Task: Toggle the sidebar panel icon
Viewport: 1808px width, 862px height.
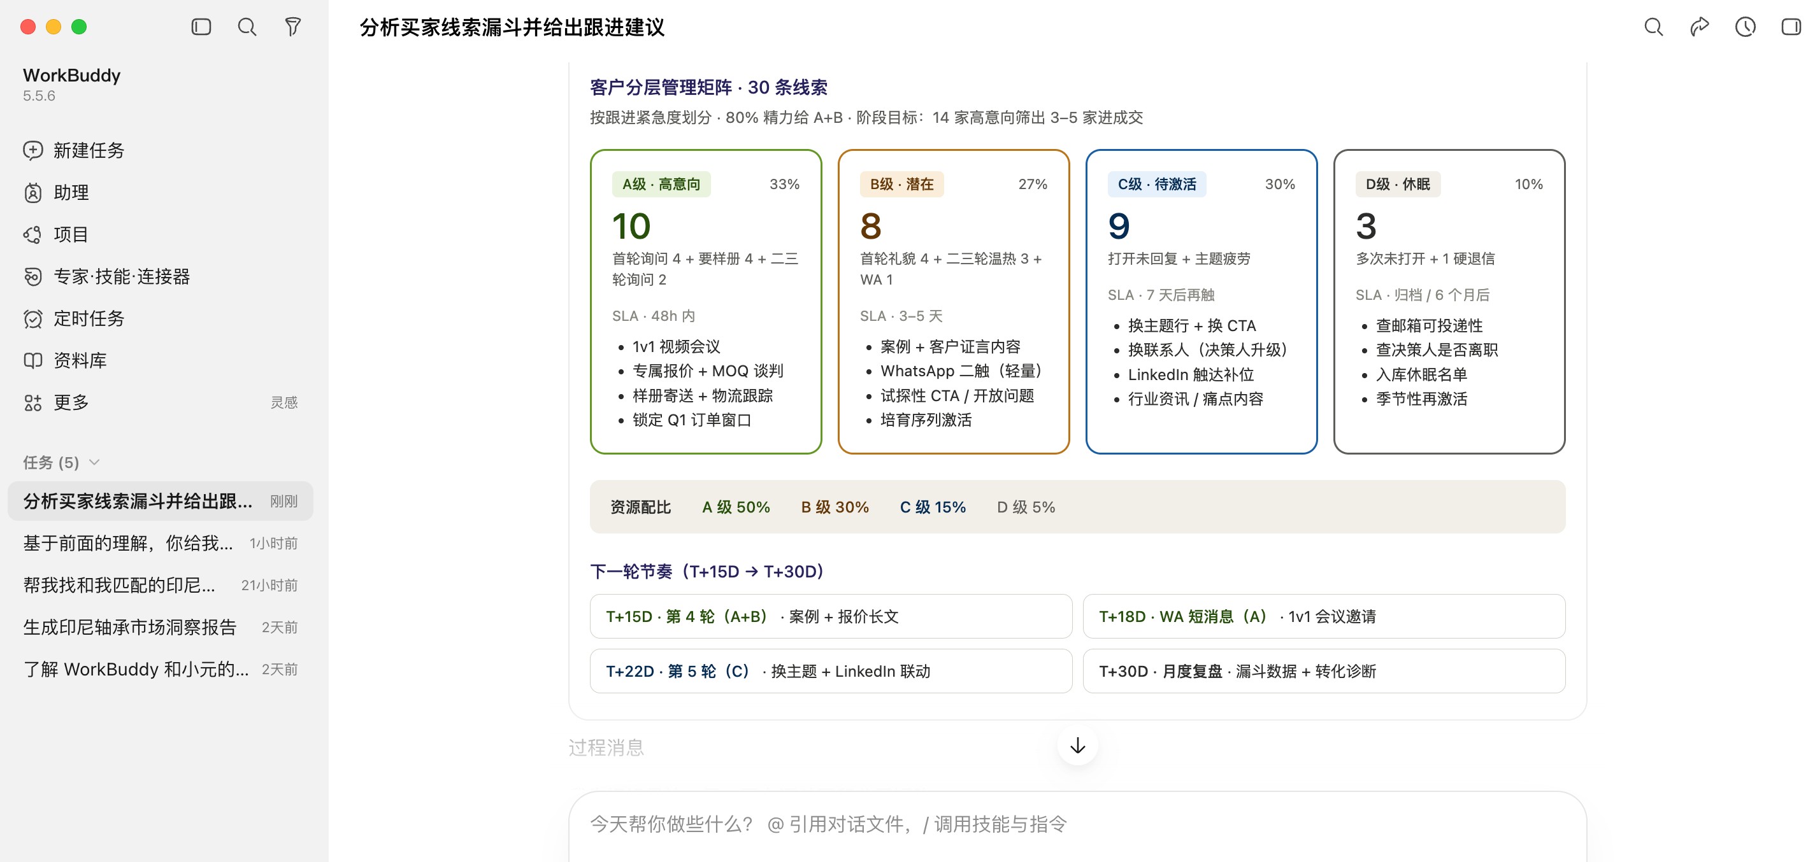Action: click(x=201, y=27)
